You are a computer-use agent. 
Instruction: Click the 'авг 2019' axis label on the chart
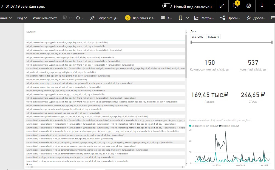click(x=216, y=165)
